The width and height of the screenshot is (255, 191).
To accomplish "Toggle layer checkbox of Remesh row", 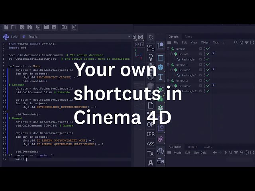I will click(x=200, y=49).
